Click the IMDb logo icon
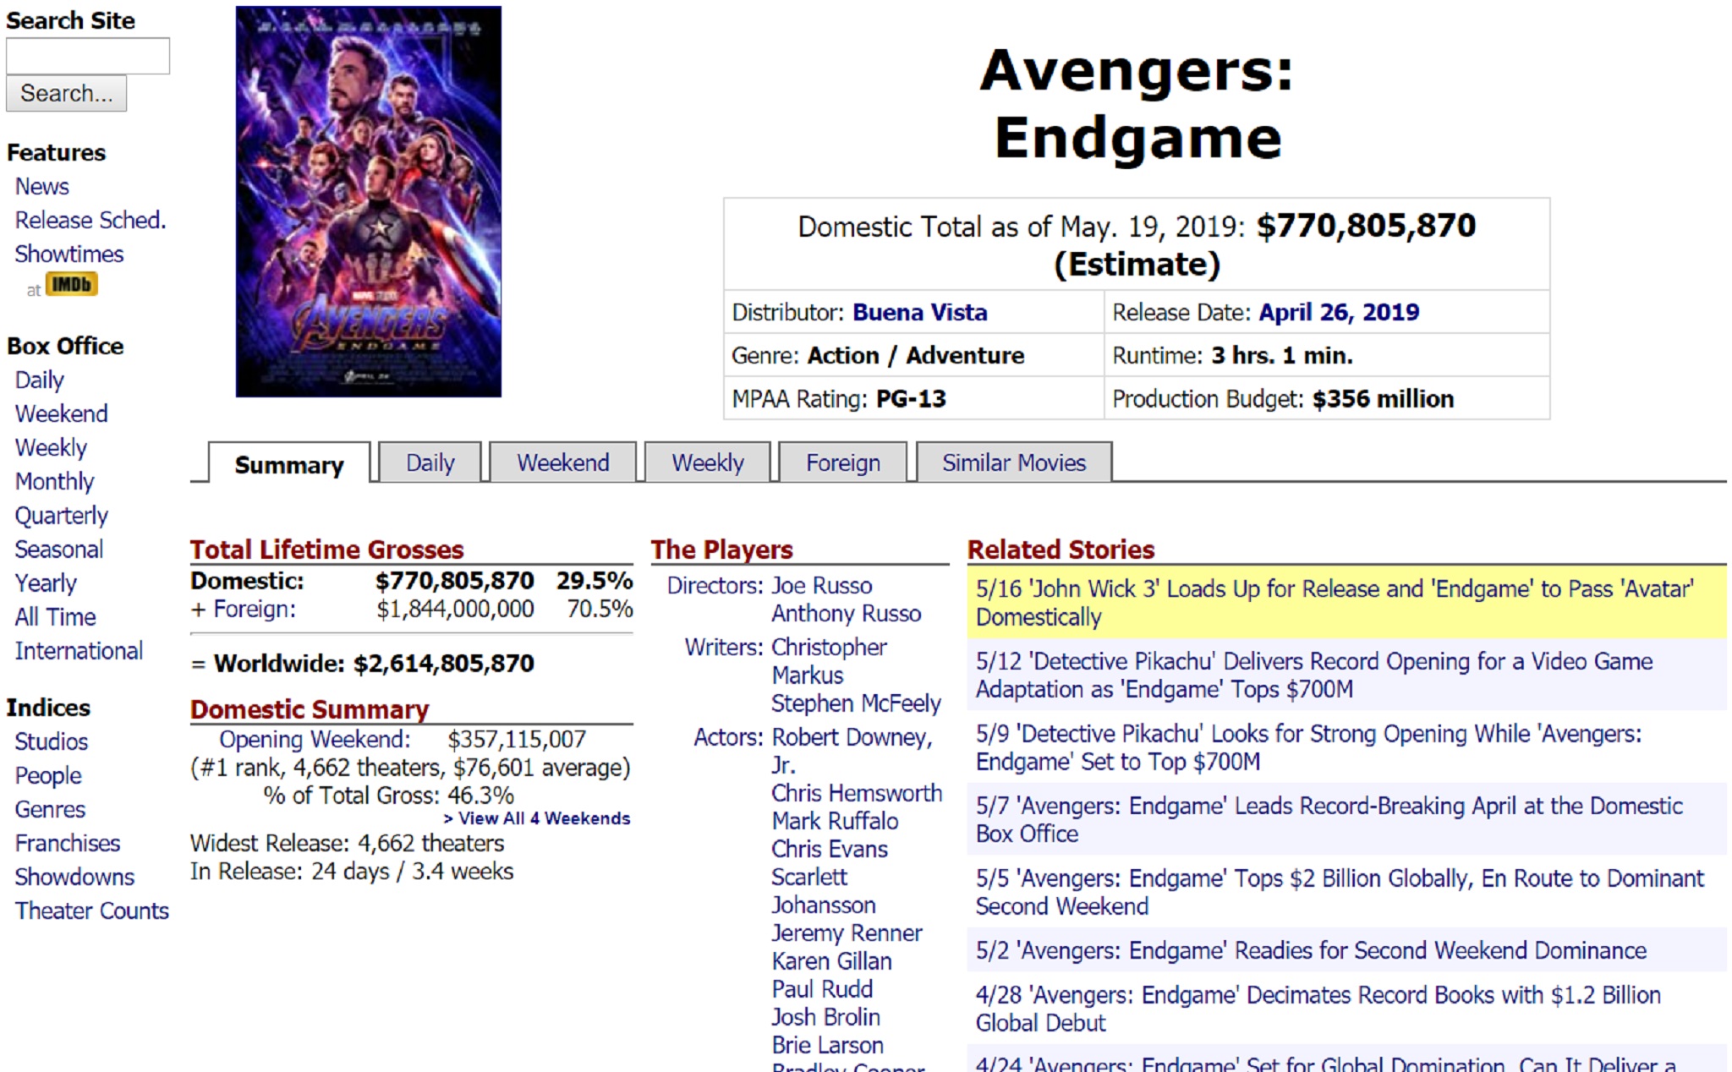The width and height of the screenshot is (1732, 1072). click(72, 285)
